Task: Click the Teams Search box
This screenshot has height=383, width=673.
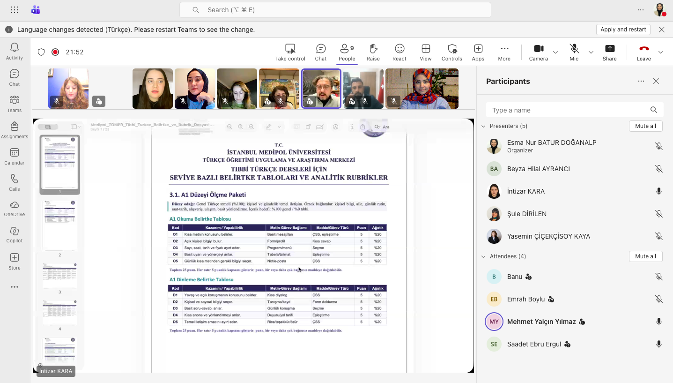Action: (x=335, y=10)
